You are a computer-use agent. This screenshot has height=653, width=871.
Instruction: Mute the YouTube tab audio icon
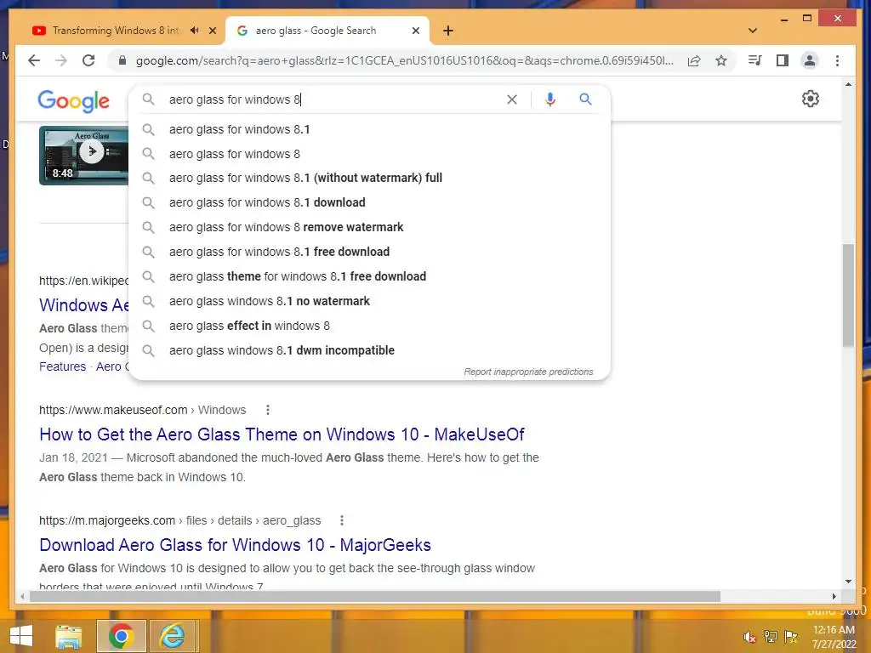(x=195, y=31)
